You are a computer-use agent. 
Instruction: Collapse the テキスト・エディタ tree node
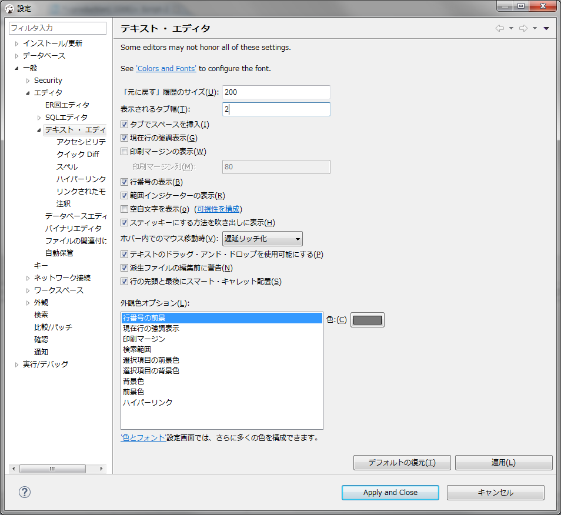click(39, 130)
